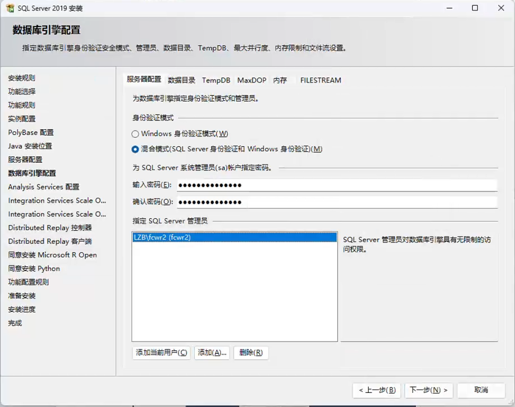The image size is (515, 407).
Task: Switch to the MaxDOP tab
Action: [251, 80]
